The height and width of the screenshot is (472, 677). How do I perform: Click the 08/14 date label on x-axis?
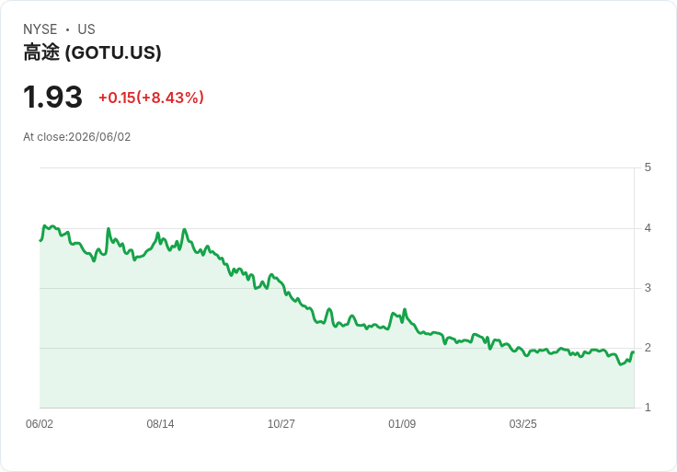pos(160,424)
